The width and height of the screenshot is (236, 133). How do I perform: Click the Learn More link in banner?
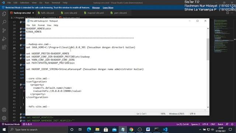108,7
